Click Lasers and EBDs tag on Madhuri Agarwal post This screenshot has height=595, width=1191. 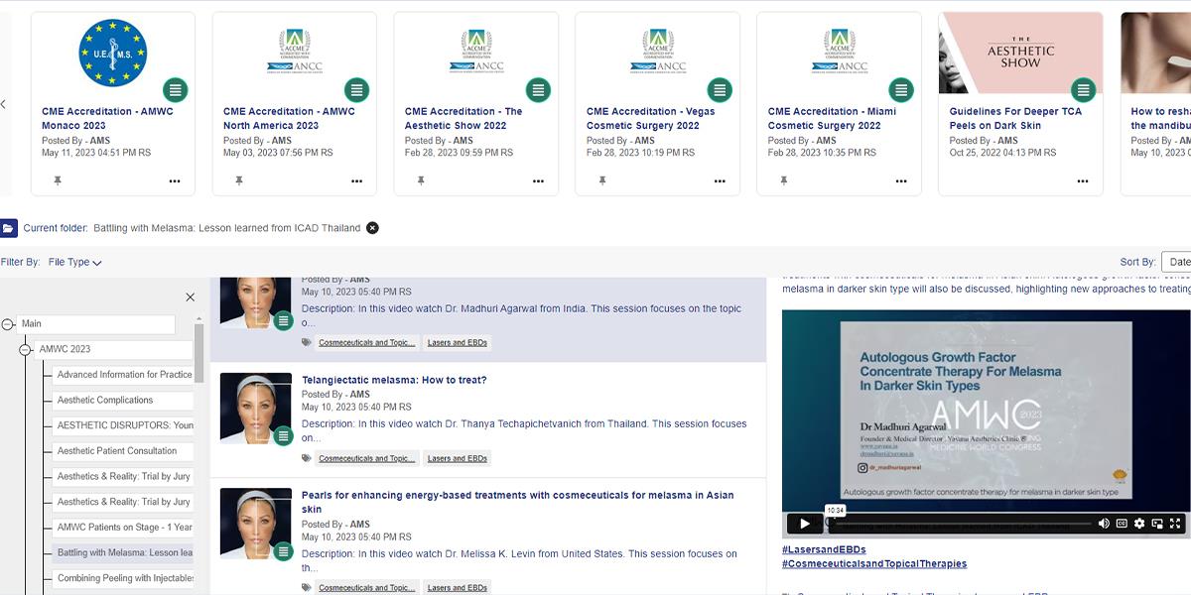click(458, 343)
